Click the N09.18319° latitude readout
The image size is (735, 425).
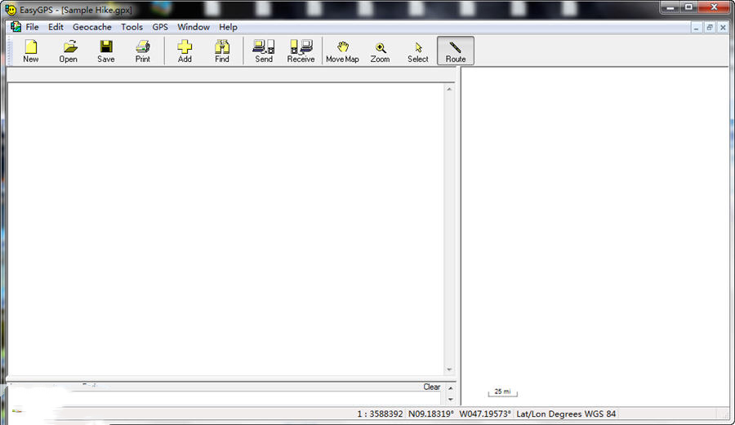point(430,414)
